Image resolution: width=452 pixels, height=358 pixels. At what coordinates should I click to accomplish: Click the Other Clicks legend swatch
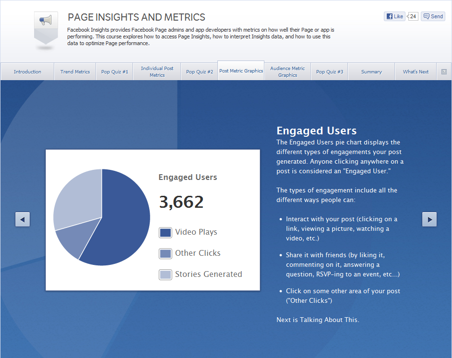coord(166,254)
